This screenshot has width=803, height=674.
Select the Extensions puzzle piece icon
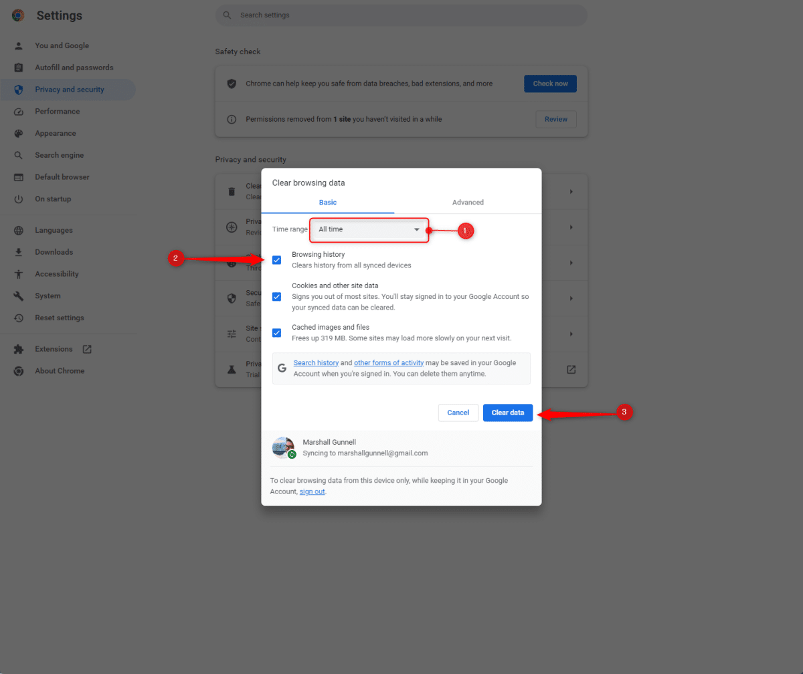coord(19,348)
